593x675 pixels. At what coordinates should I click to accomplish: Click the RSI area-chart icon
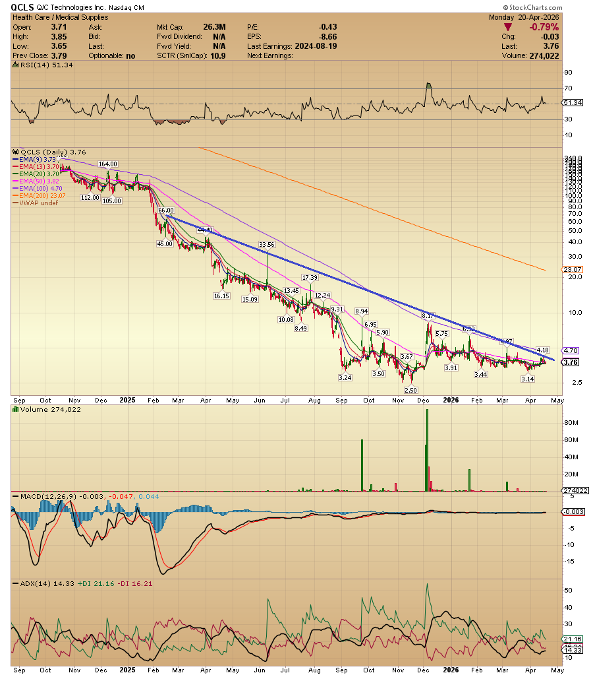pyautogui.click(x=15, y=65)
